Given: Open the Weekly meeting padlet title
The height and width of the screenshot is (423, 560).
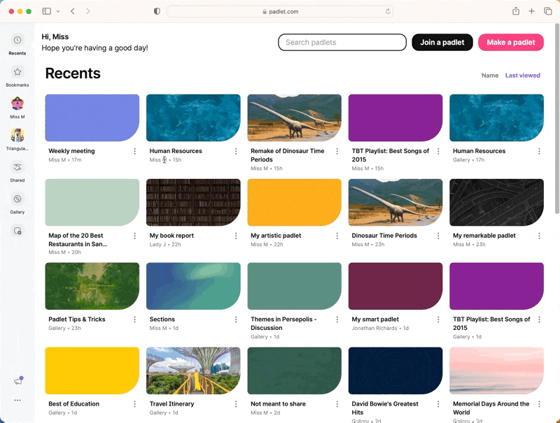Looking at the screenshot, I should (x=71, y=151).
